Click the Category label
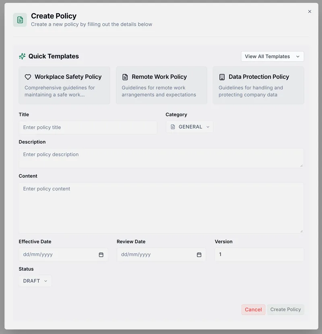This screenshot has height=334, width=322. pos(176,115)
